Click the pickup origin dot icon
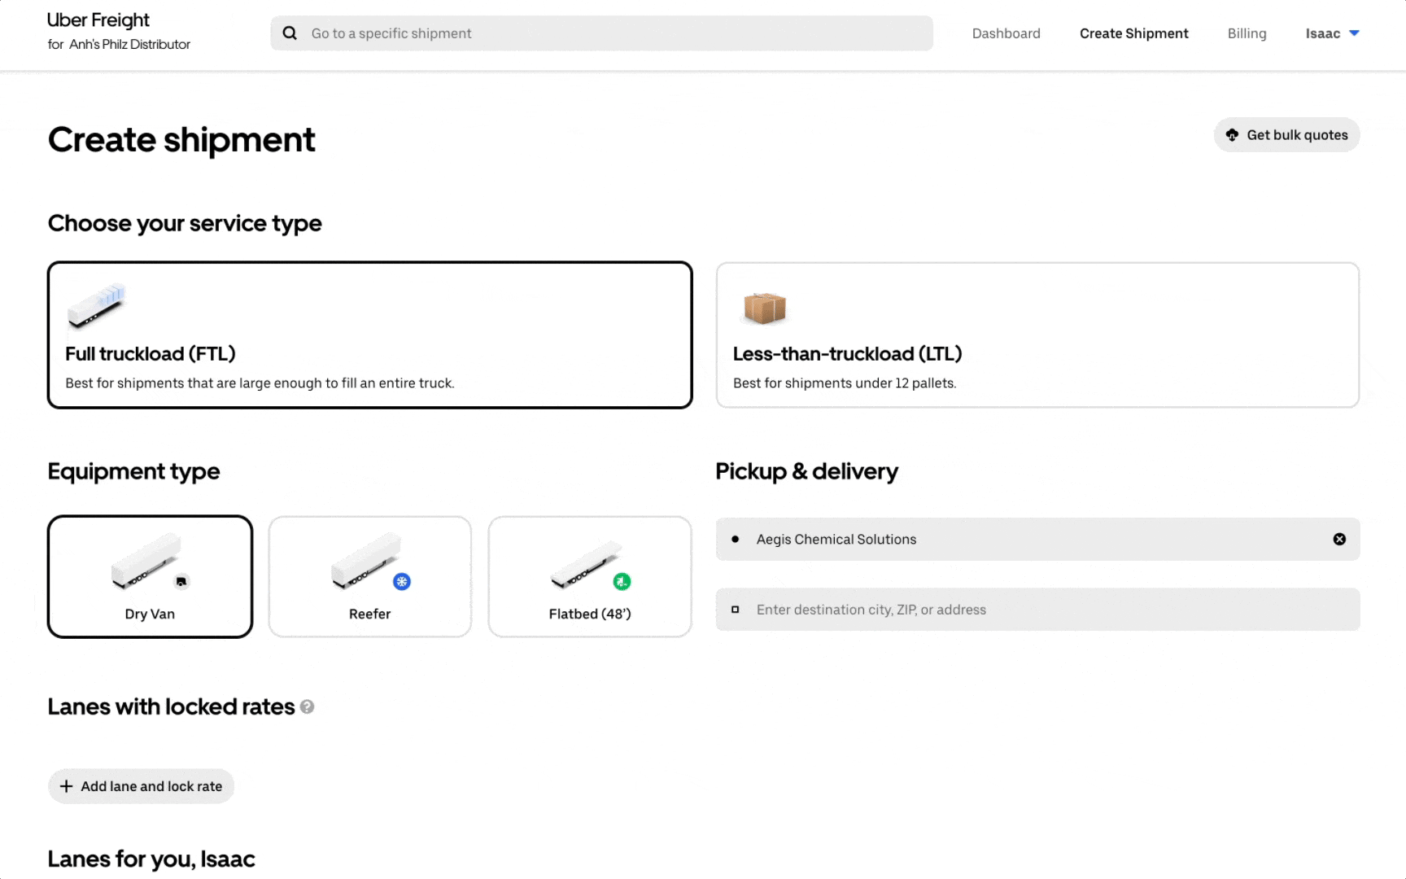Screen dimensions: 1406x879 click(736, 539)
